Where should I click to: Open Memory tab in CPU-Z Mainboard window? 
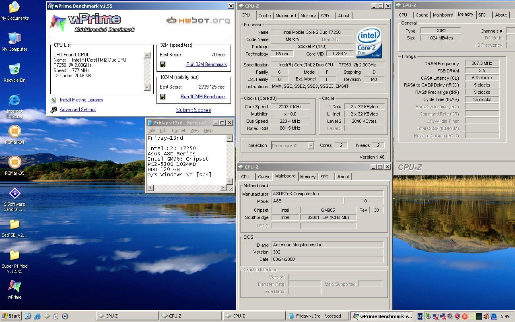click(308, 177)
